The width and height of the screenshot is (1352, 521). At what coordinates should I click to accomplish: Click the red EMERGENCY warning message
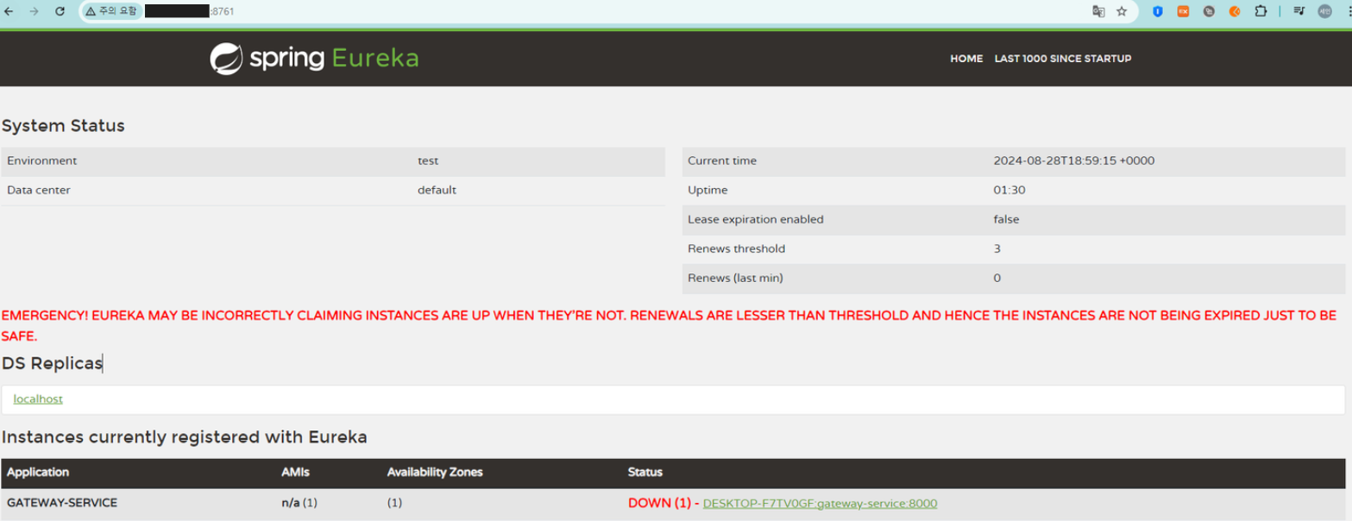[669, 326]
